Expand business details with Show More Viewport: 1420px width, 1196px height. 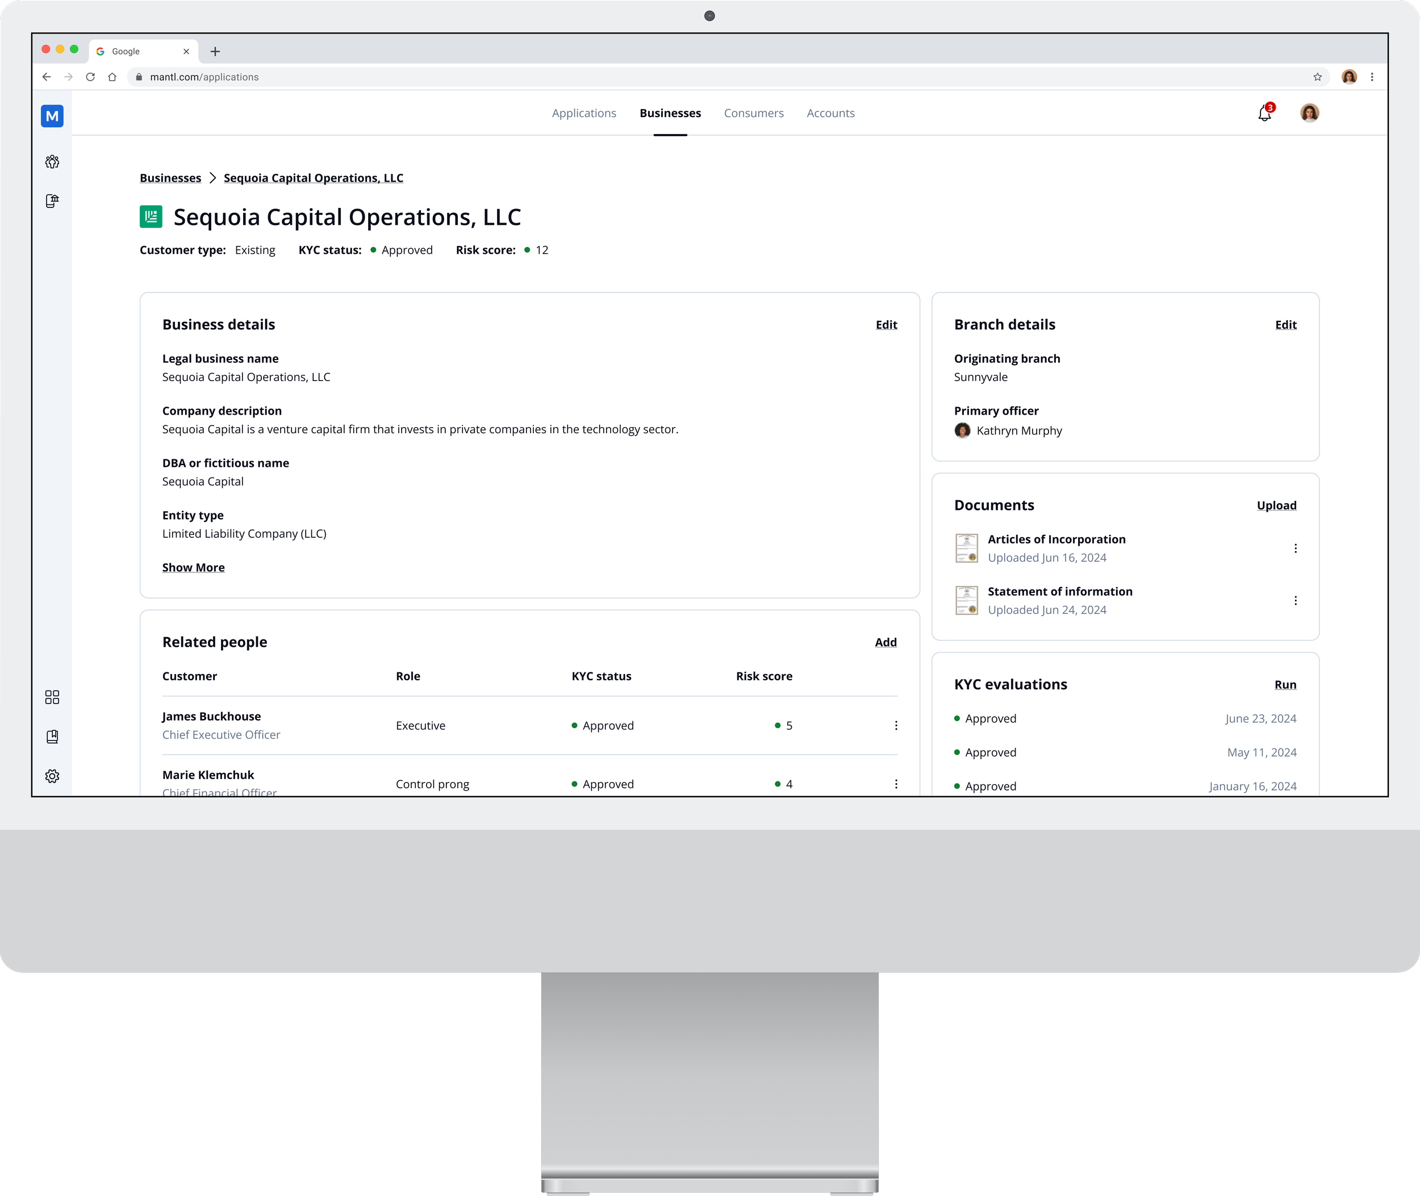(193, 567)
